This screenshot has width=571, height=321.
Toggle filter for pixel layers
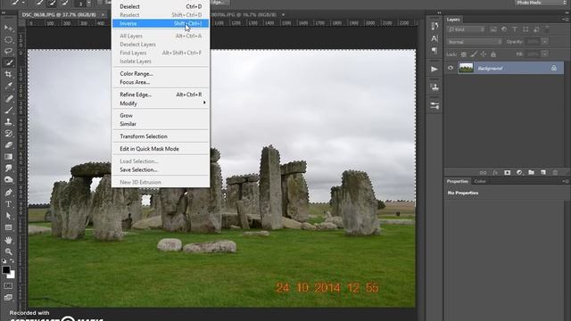(x=493, y=29)
